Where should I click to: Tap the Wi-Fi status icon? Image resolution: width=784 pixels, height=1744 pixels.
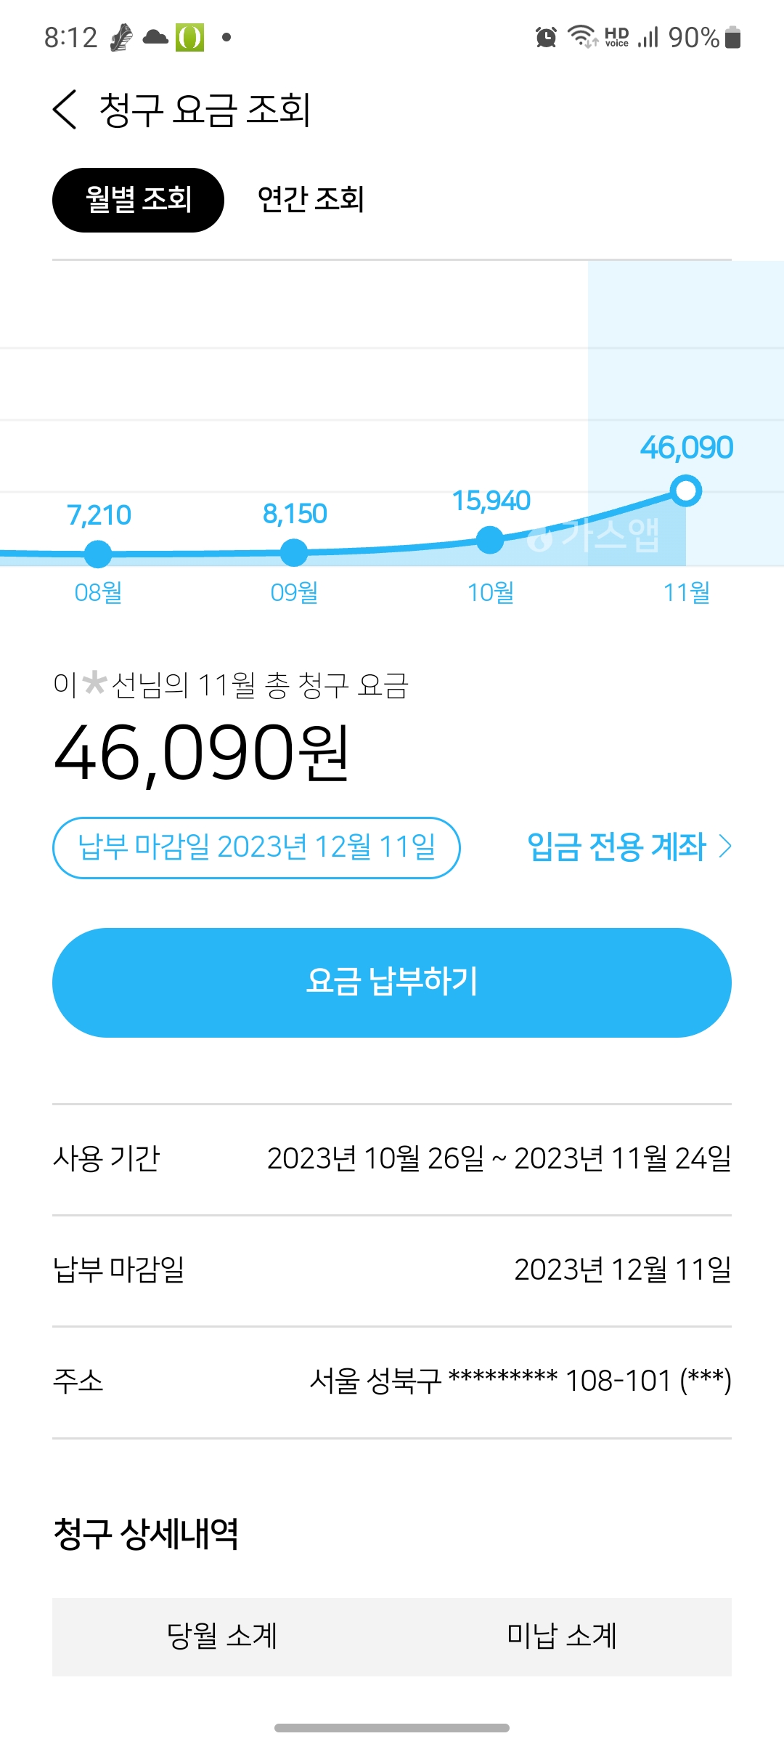tap(582, 36)
